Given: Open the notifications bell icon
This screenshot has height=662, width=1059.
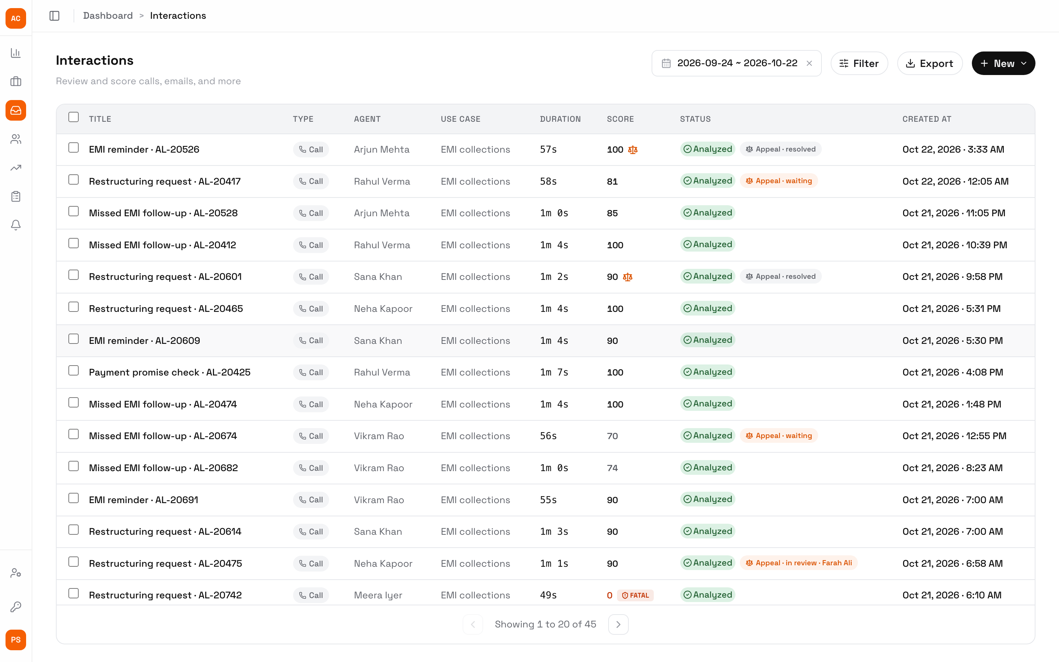Looking at the screenshot, I should point(16,225).
